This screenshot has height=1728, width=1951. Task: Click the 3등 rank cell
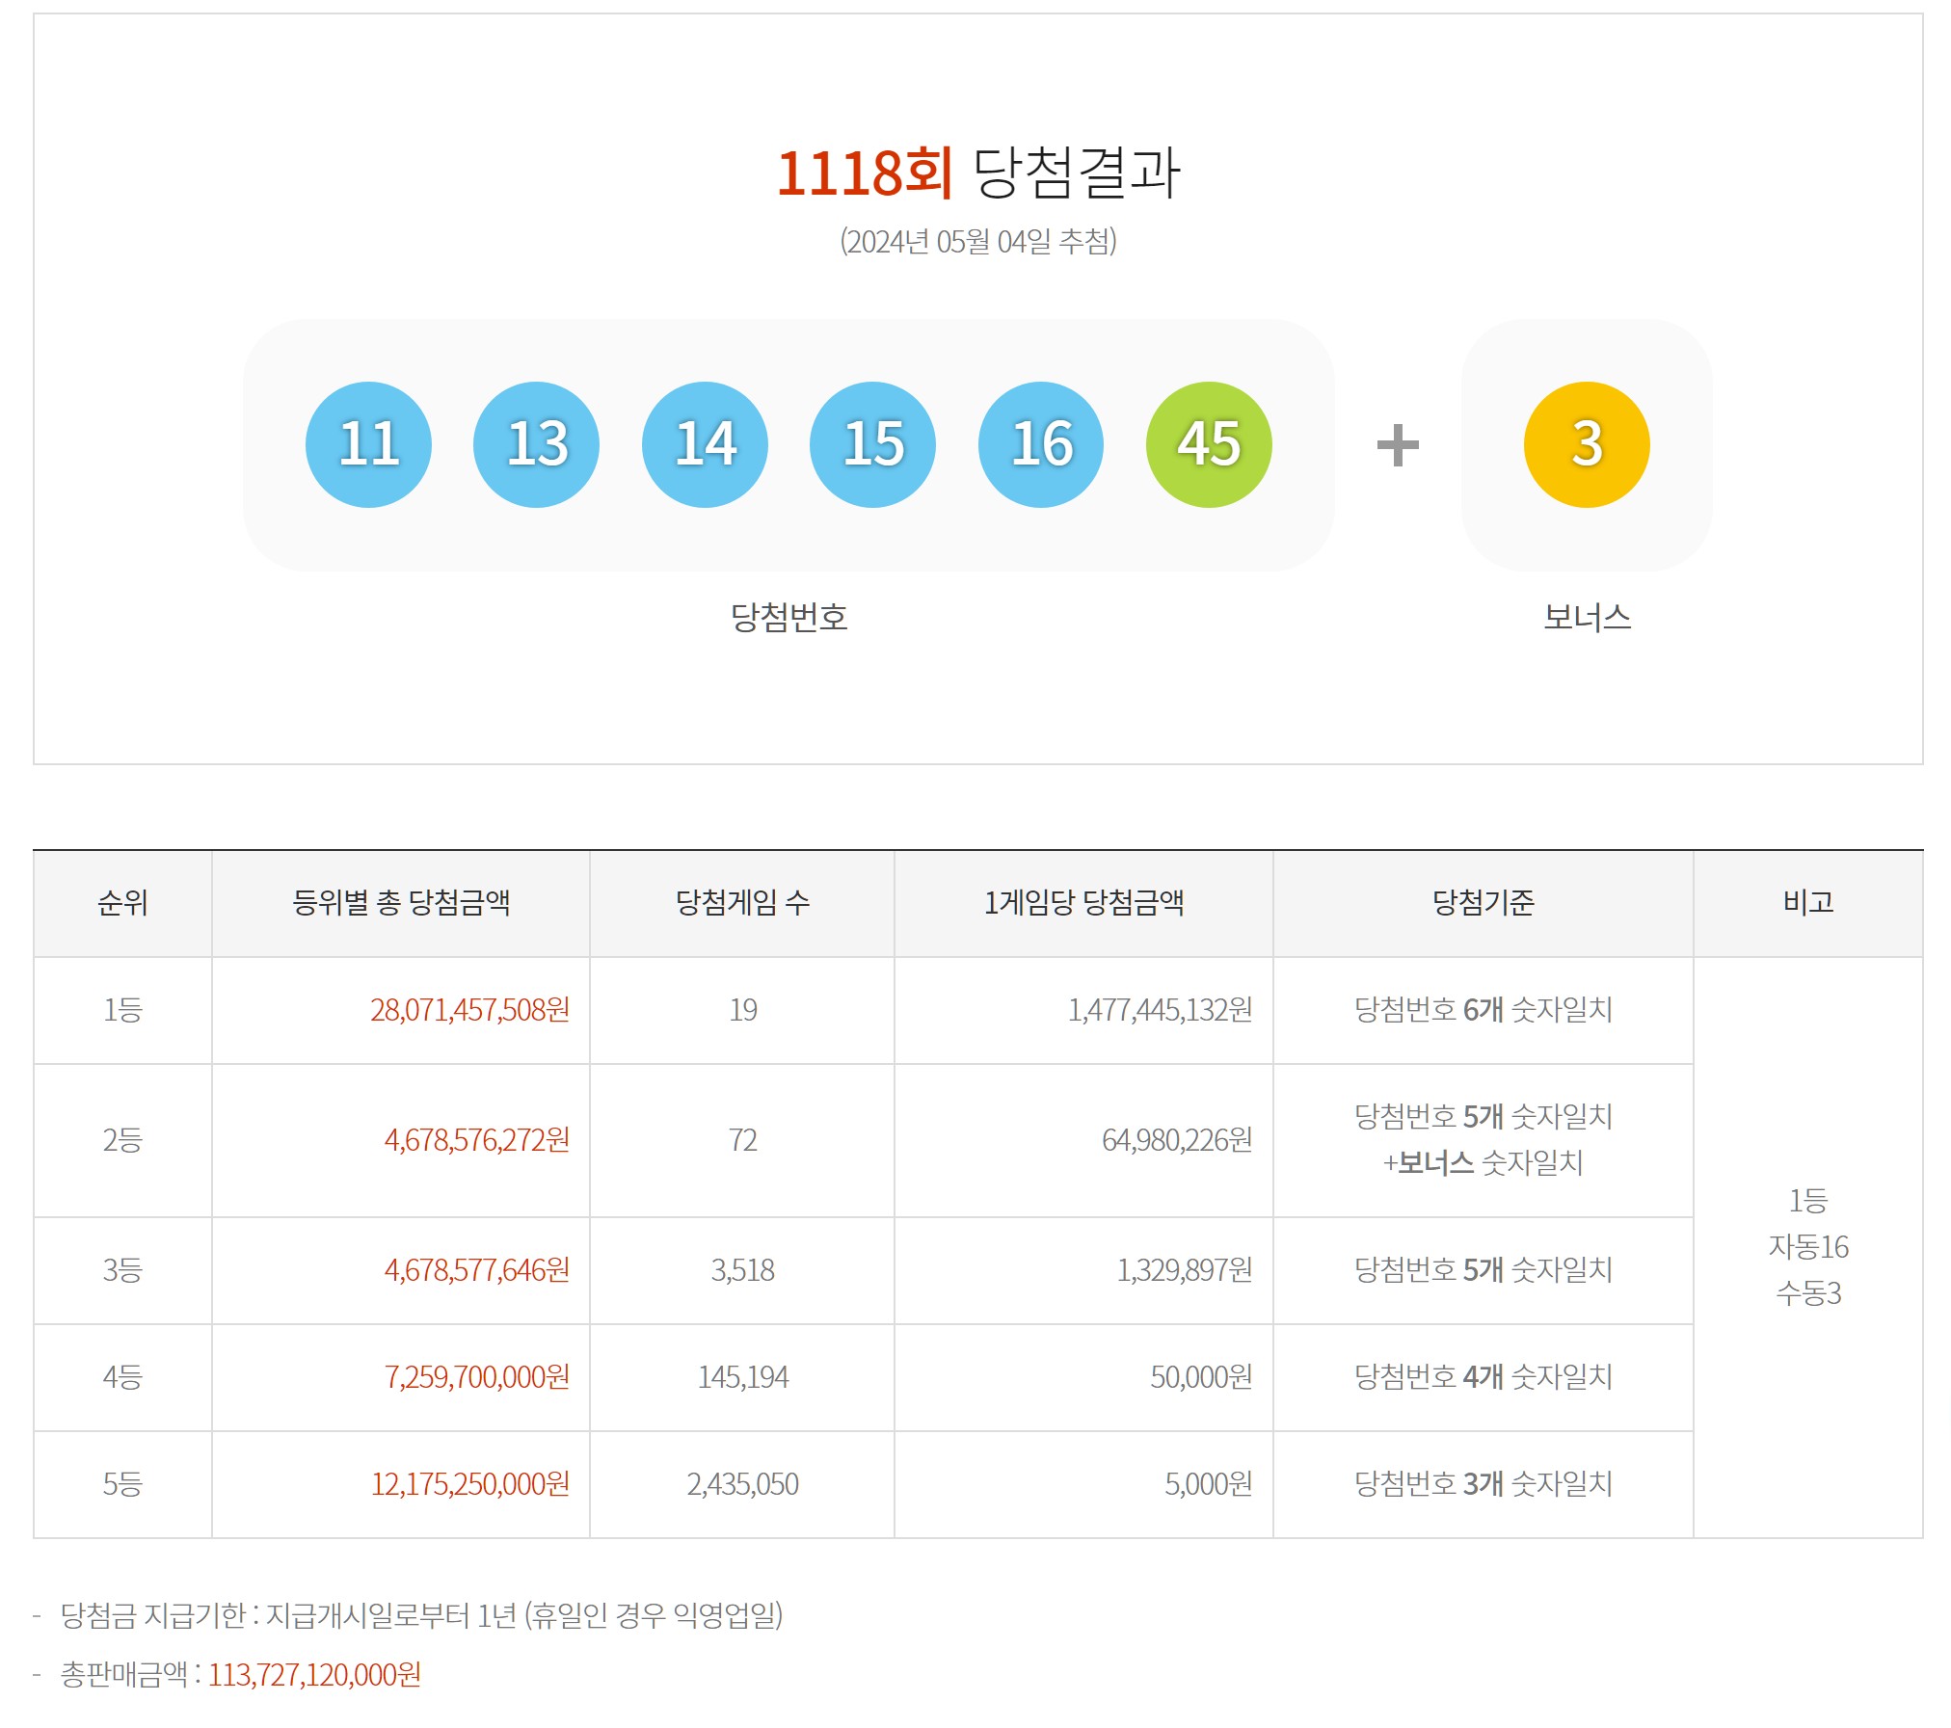[122, 1270]
